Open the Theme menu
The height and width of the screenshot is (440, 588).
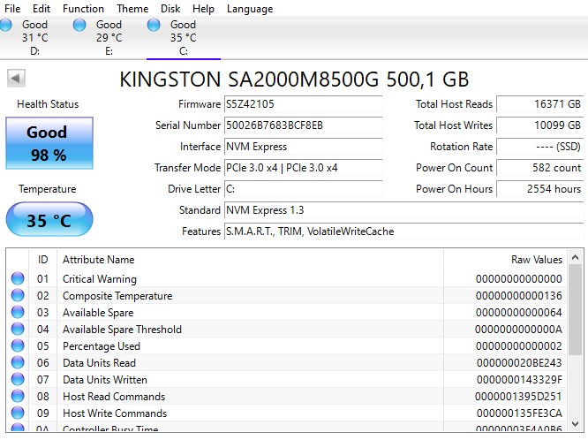click(132, 8)
